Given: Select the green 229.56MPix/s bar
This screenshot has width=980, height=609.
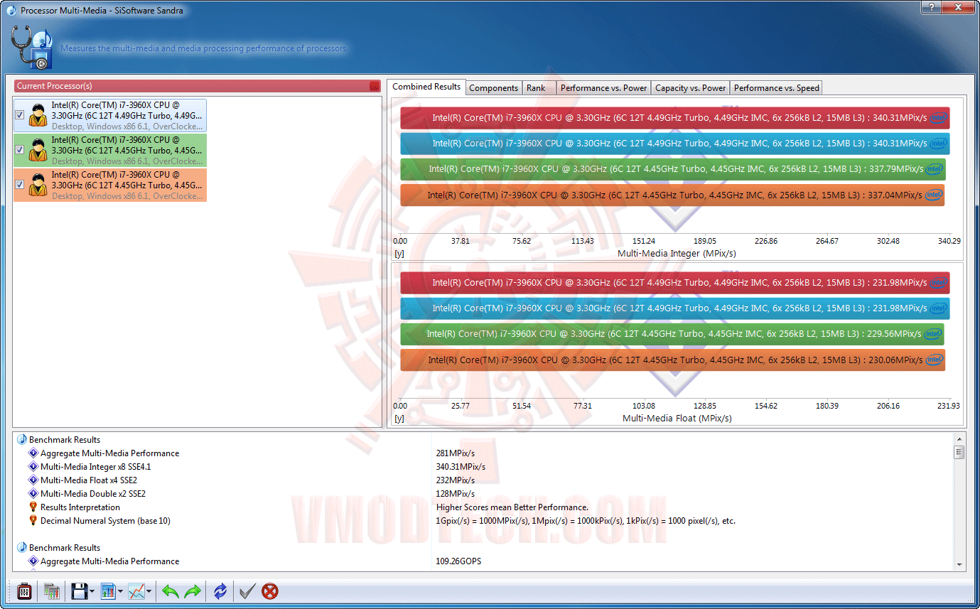Looking at the screenshot, I should [672, 334].
